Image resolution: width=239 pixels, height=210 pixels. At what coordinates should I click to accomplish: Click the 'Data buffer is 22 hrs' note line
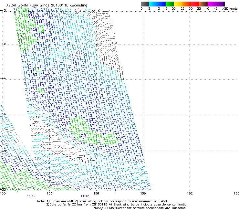117,205
